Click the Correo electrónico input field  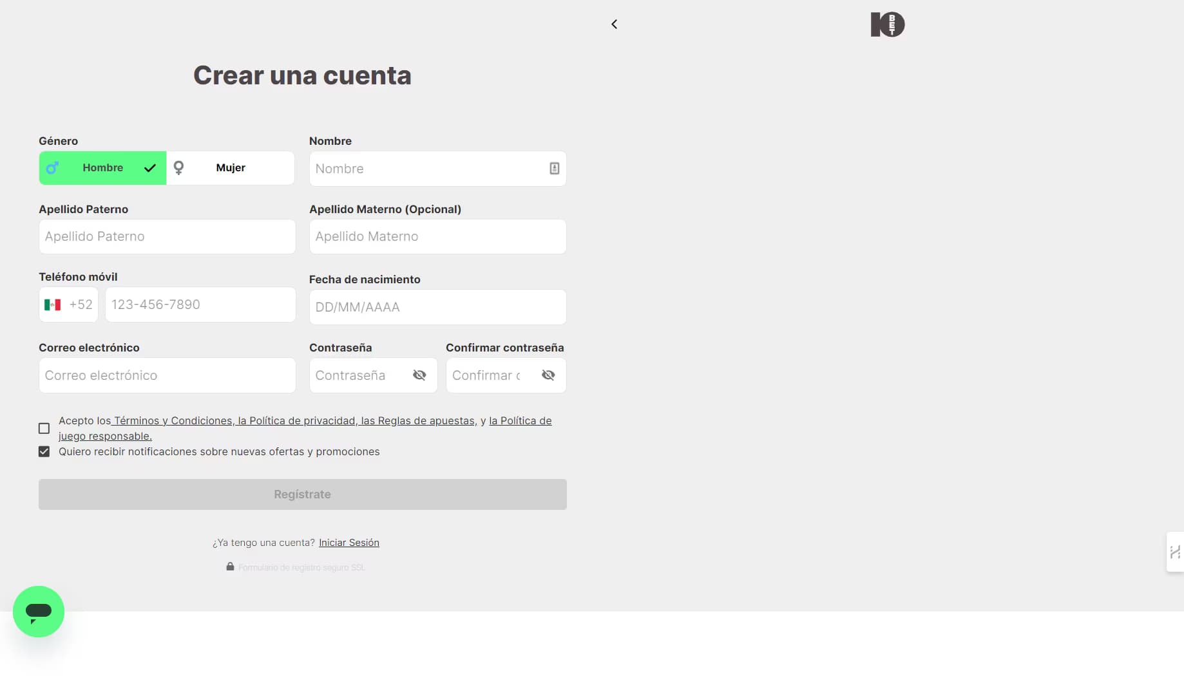pos(166,375)
